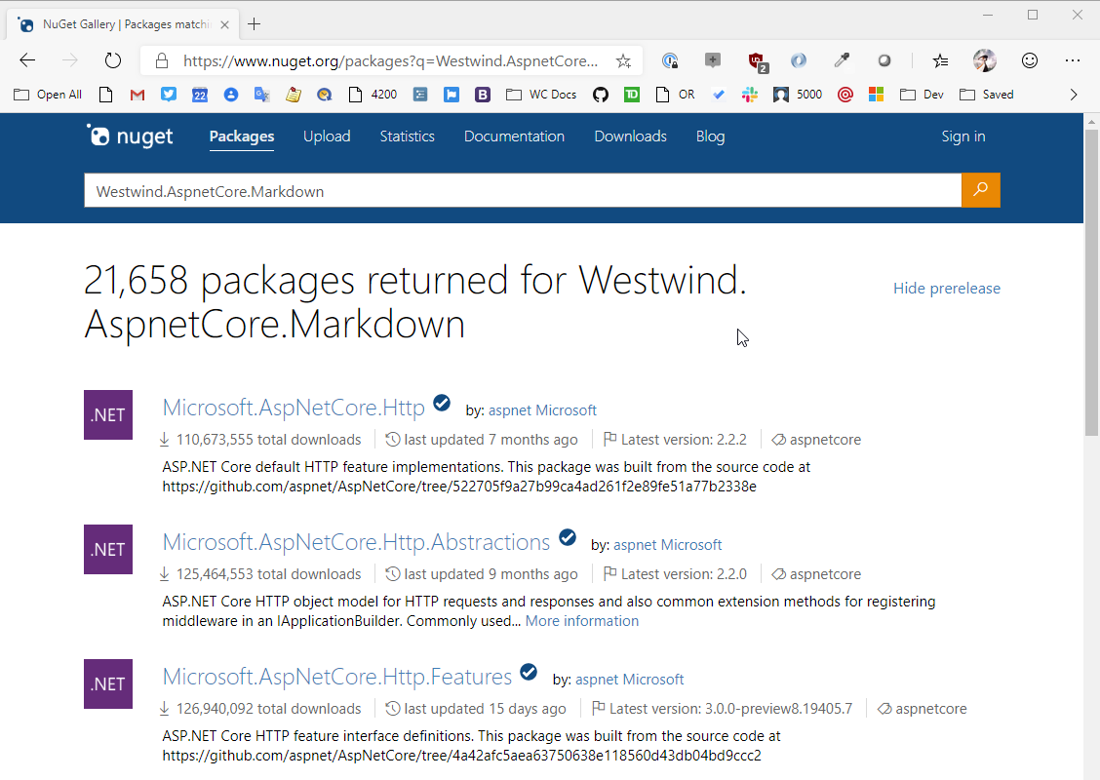
Task: Show more bookmarks chevron
Action: click(x=1074, y=95)
